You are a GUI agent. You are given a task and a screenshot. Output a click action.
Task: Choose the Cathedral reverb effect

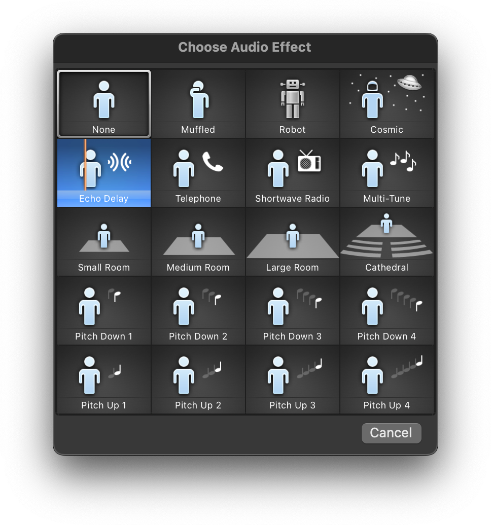tap(387, 242)
